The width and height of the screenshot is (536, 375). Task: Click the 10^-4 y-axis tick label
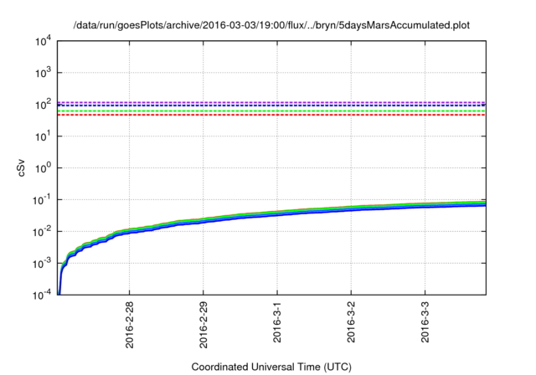(x=41, y=295)
